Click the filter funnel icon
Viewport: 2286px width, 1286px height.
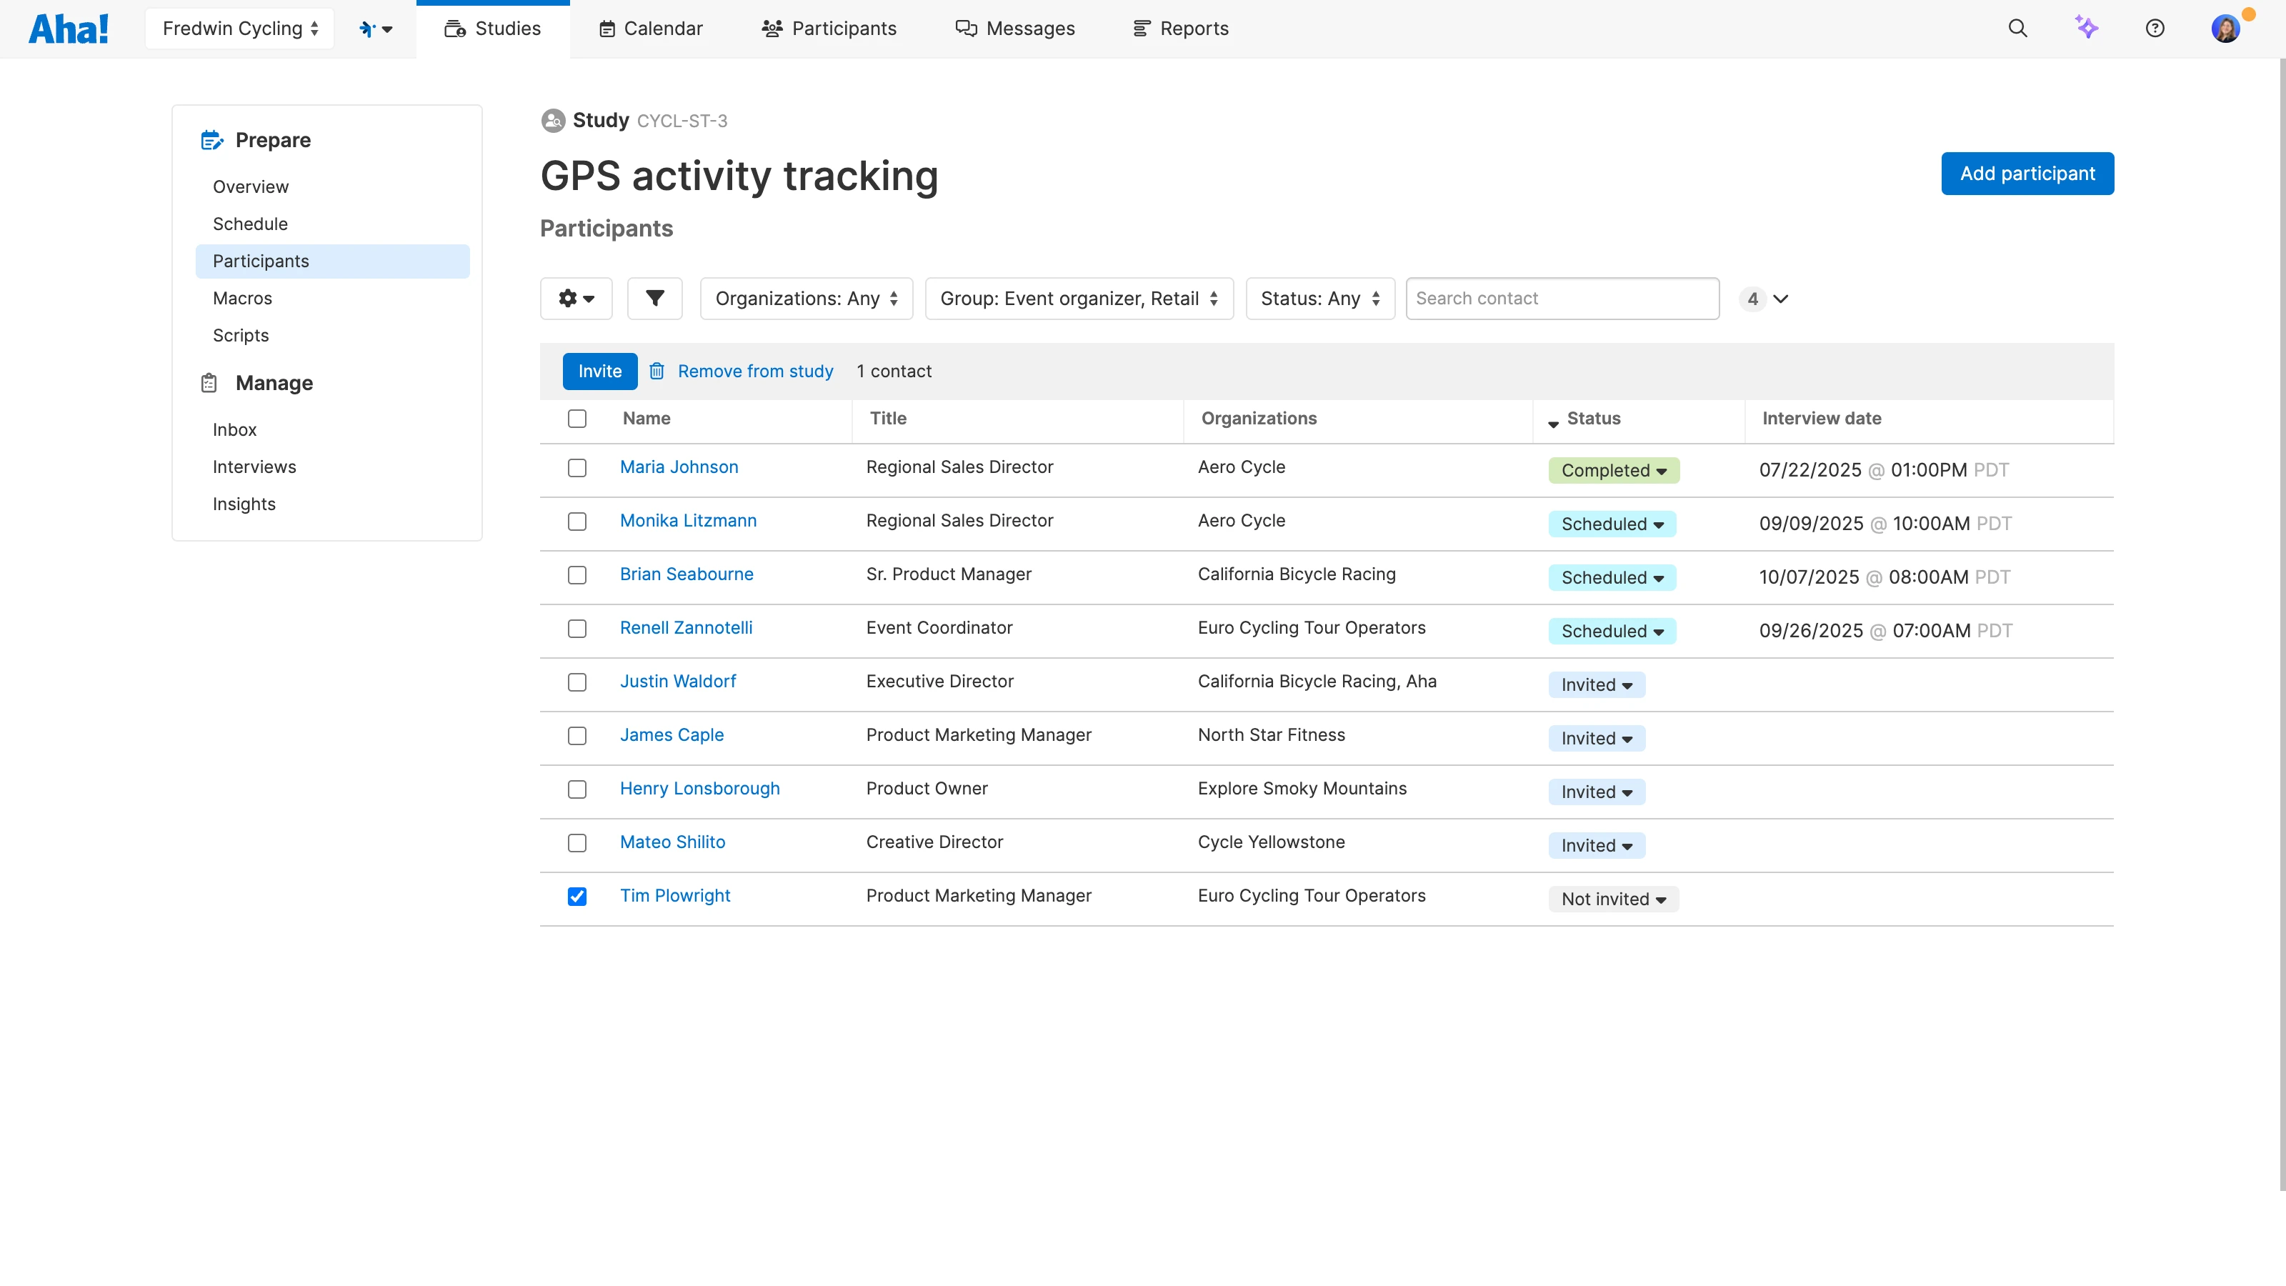click(654, 298)
